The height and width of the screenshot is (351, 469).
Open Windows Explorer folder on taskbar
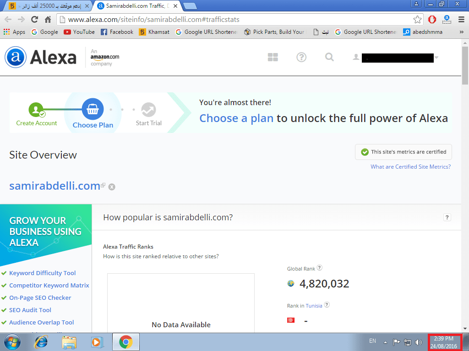click(69, 342)
